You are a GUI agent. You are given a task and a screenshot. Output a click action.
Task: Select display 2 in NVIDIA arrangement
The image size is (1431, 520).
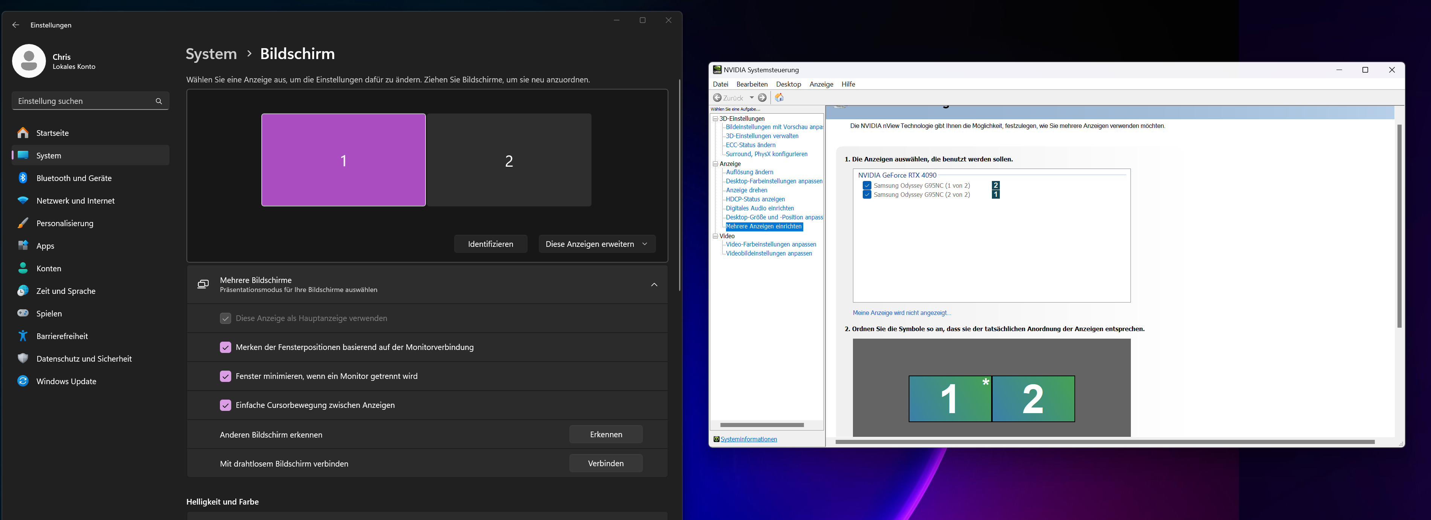tap(1033, 399)
